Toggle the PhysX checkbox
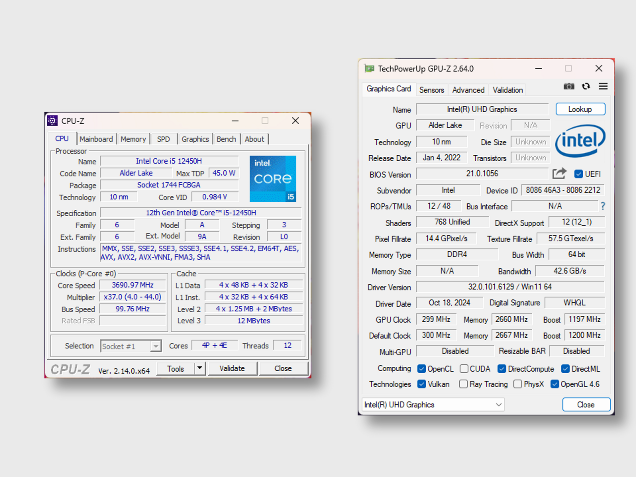636x477 pixels. click(x=517, y=384)
